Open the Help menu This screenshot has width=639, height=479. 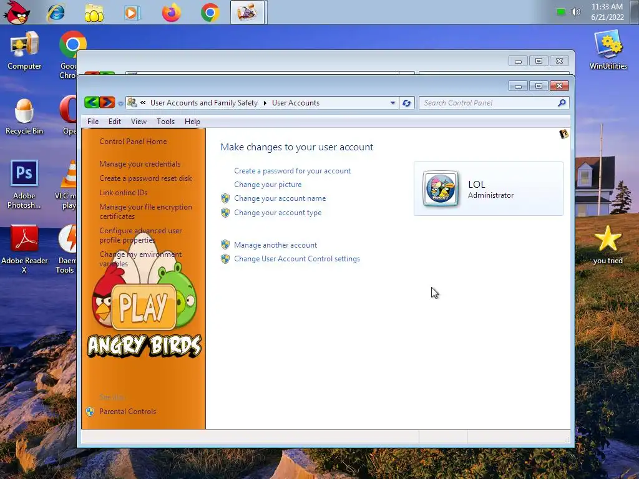192,122
